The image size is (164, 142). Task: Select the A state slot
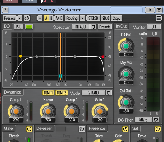[46, 18]
